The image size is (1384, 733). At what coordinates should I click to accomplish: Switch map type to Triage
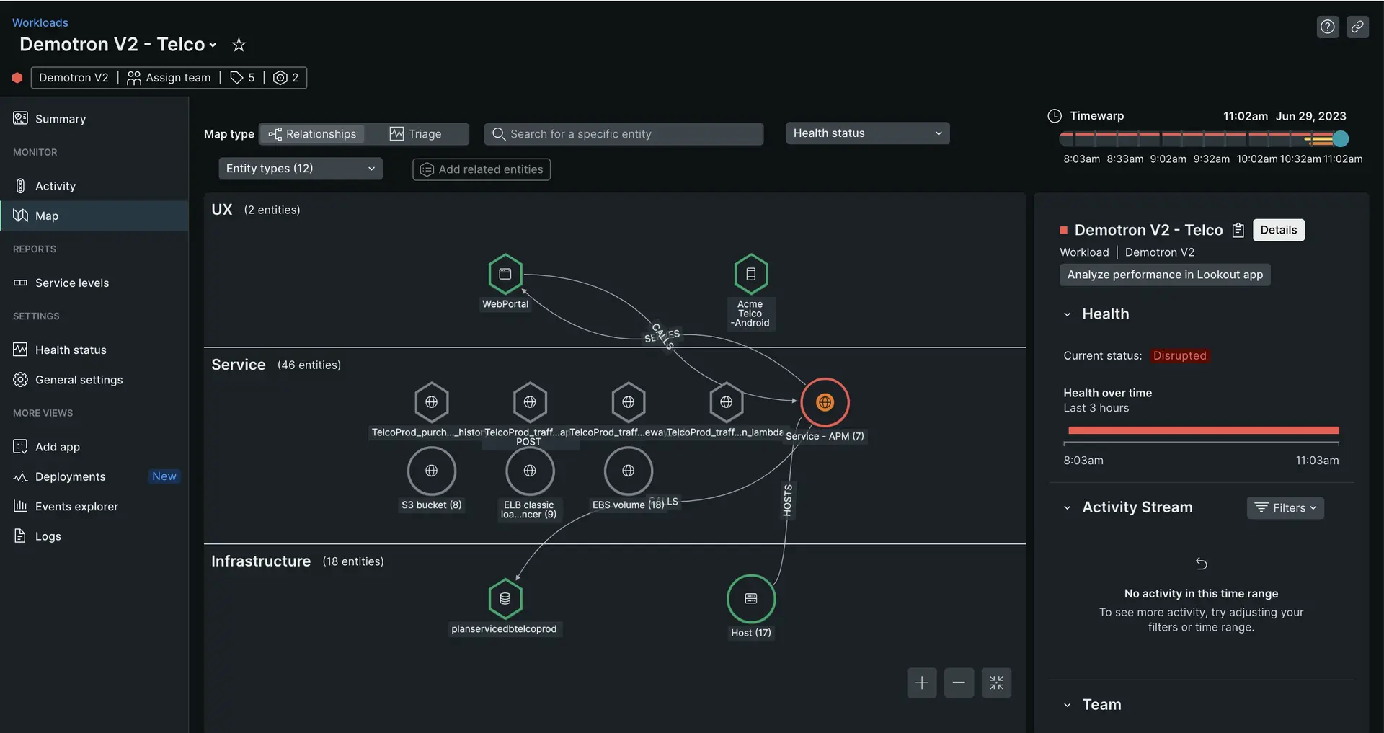point(416,134)
